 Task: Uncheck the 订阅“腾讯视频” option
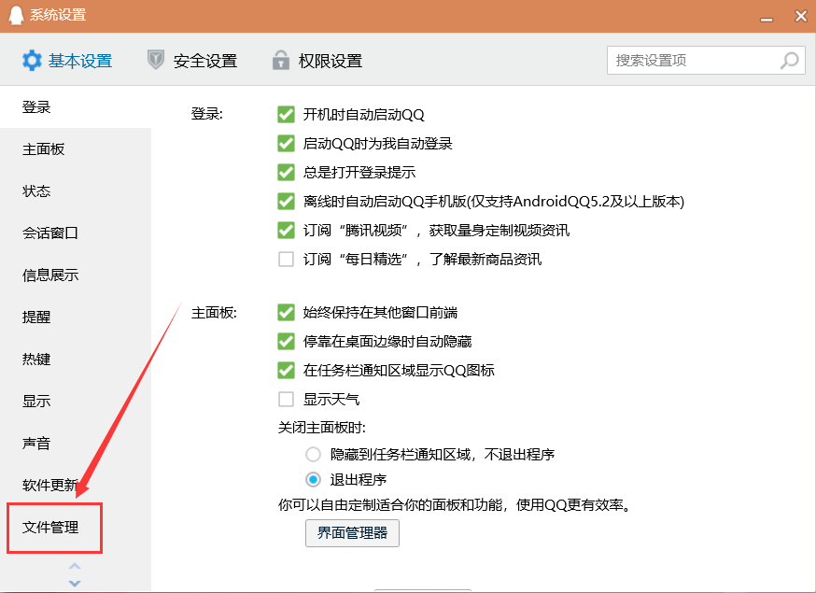[286, 230]
